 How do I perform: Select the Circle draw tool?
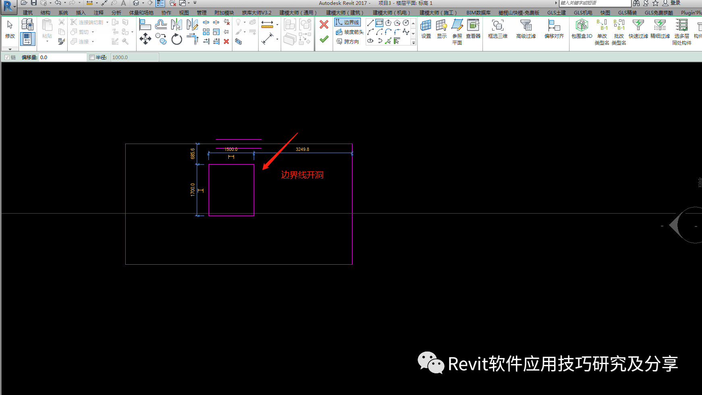(x=406, y=23)
